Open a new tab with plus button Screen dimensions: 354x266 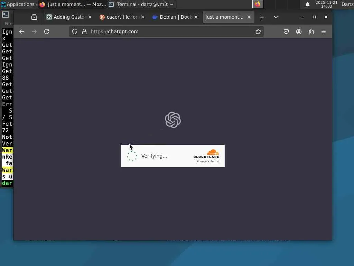(x=262, y=17)
